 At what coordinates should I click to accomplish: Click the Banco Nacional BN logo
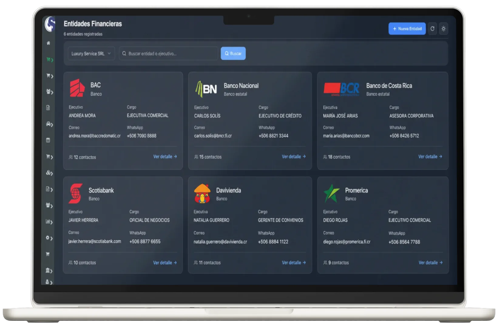(x=206, y=89)
